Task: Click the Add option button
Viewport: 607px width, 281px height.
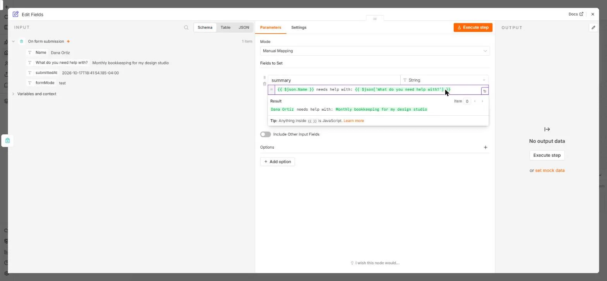Action: (278, 162)
